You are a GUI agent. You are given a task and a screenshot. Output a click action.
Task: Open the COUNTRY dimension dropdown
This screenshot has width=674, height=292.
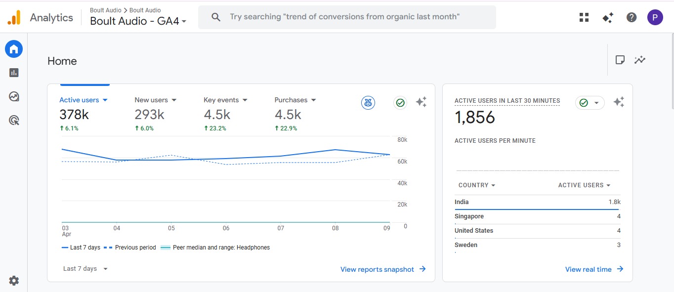coord(477,185)
